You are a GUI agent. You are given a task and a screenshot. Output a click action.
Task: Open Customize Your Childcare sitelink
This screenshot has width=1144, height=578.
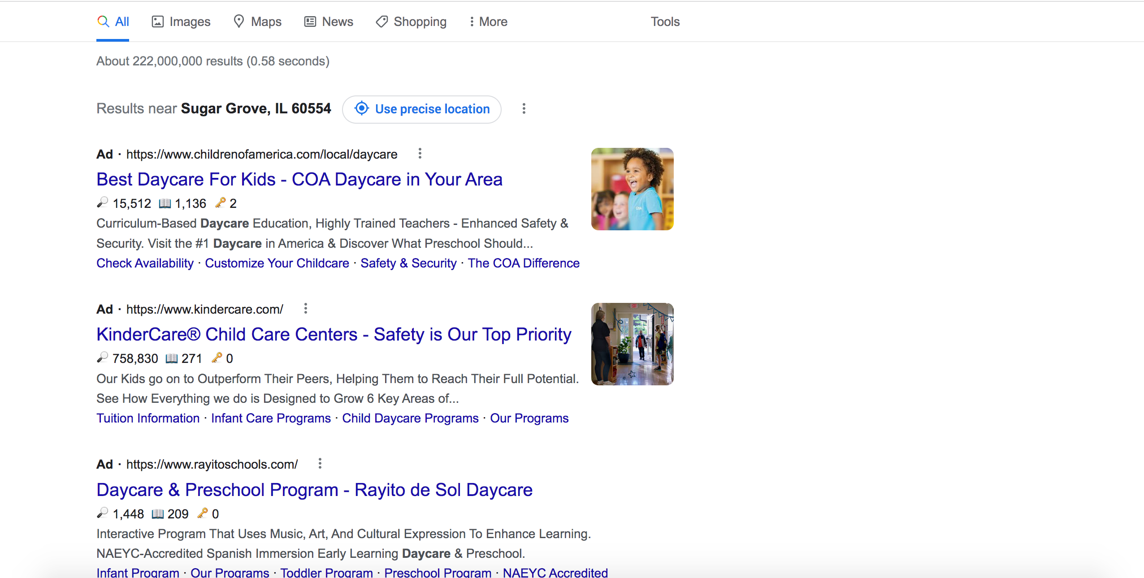click(277, 263)
